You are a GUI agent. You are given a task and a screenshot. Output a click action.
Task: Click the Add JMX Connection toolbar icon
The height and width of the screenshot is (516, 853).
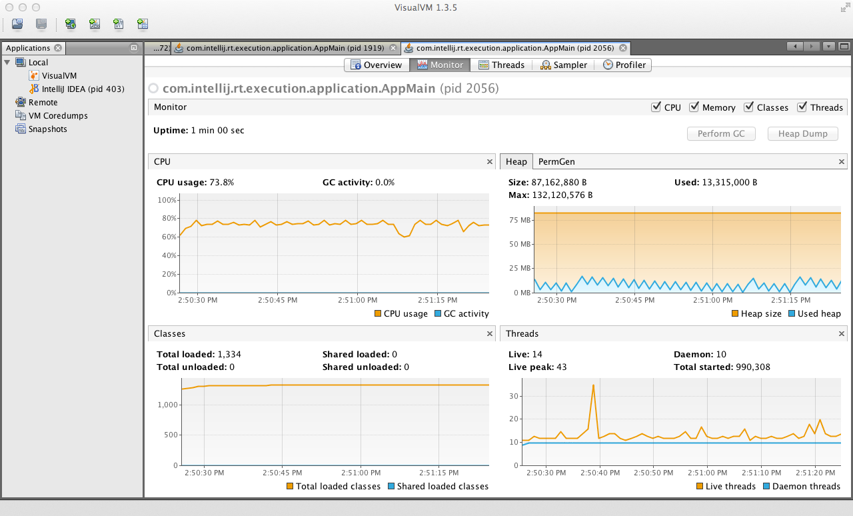click(x=94, y=24)
